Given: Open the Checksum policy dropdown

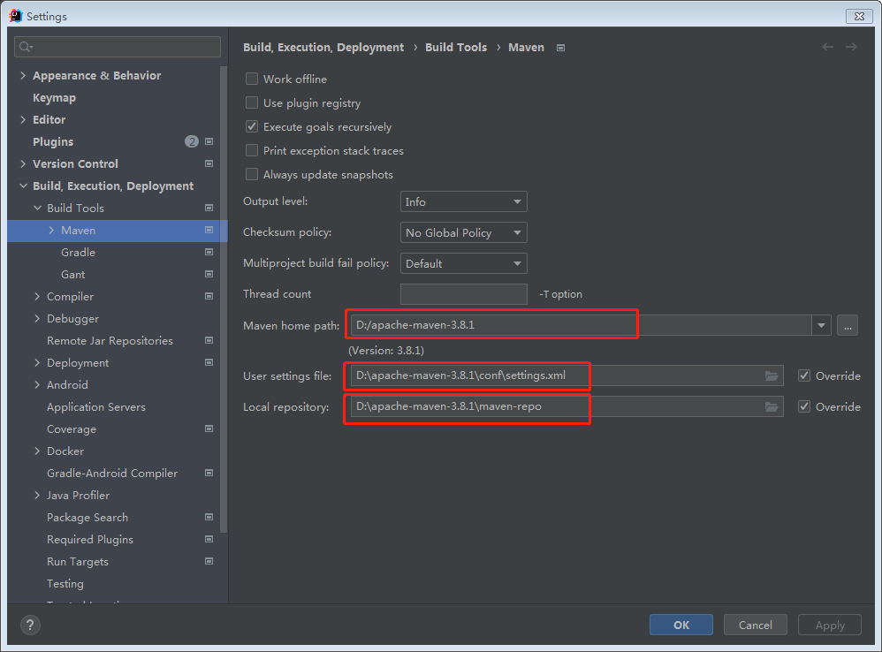Looking at the screenshot, I should pos(463,233).
